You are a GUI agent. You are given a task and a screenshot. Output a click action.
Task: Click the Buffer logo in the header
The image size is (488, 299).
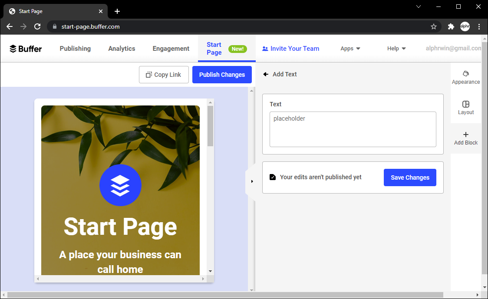click(26, 49)
